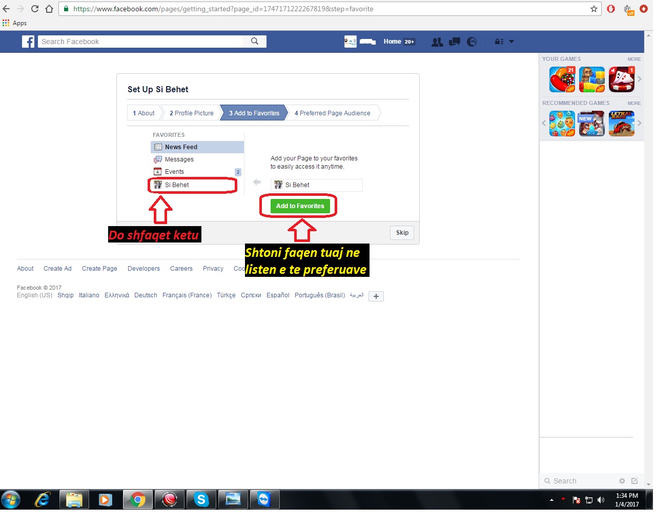This screenshot has width=656, height=525.
Task: Open Privacy footer link
Action: click(213, 269)
